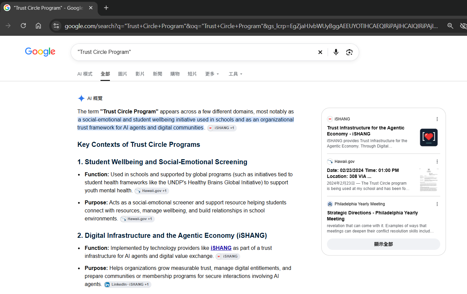Screen dimensions: 467x294
Task: Open the iSHANG hyperlink in Function bullet
Action: point(221,248)
